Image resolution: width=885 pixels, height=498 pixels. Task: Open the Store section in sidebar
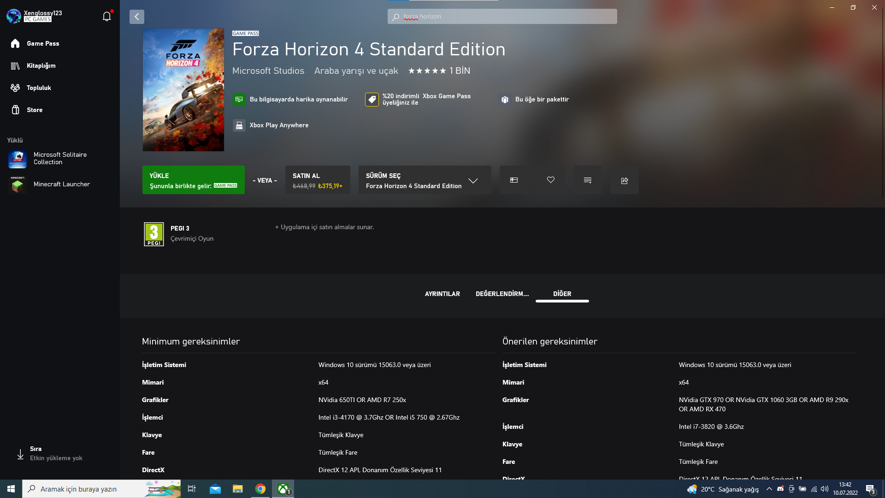pos(34,110)
